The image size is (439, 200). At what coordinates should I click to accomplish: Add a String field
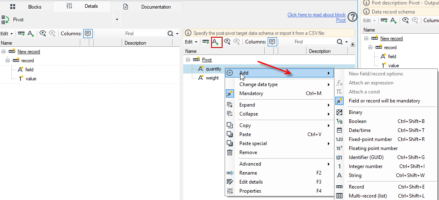click(387, 175)
